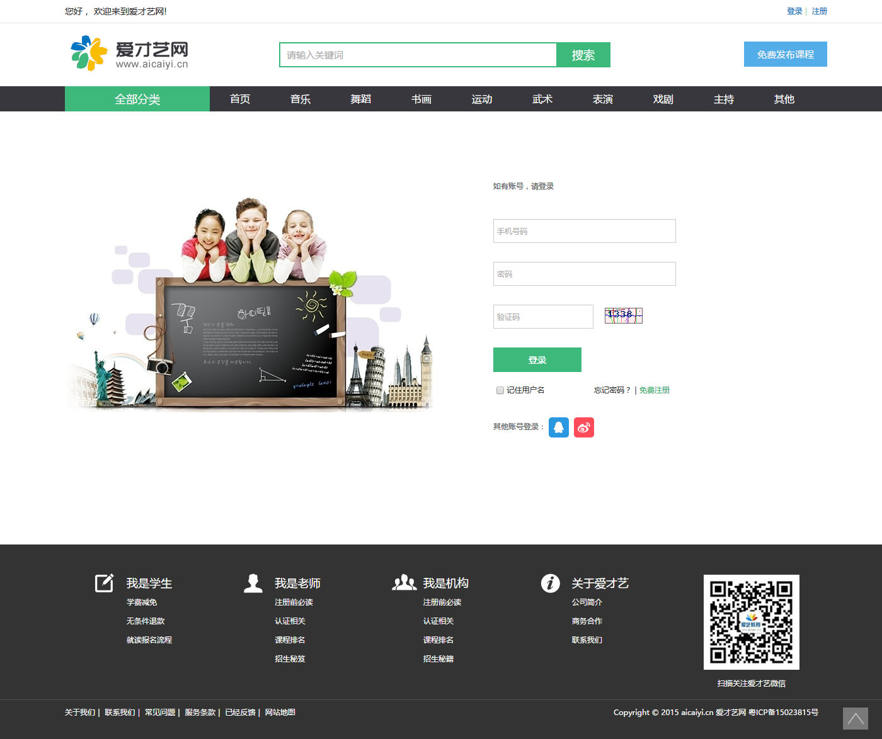Click the 我是学生 footer heading
Viewport: 882px width, 739px height.
(149, 584)
